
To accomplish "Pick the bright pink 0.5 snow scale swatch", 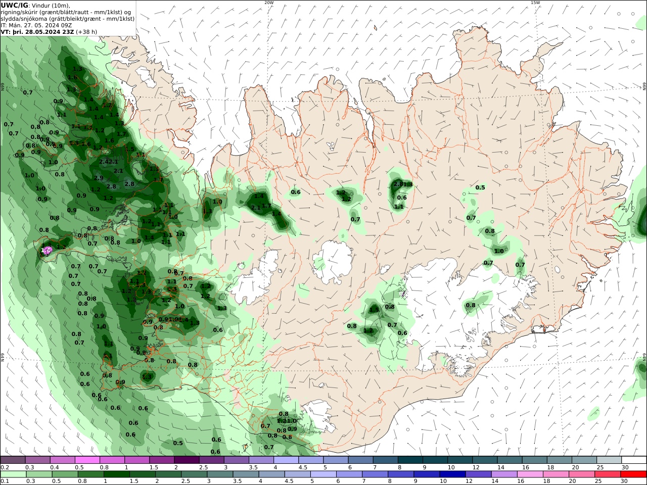I will [x=87, y=460].
